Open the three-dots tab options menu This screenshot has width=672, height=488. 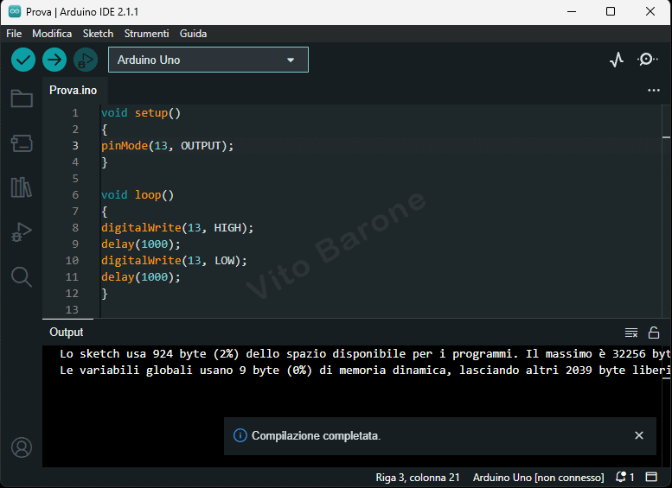pyautogui.click(x=654, y=91)
